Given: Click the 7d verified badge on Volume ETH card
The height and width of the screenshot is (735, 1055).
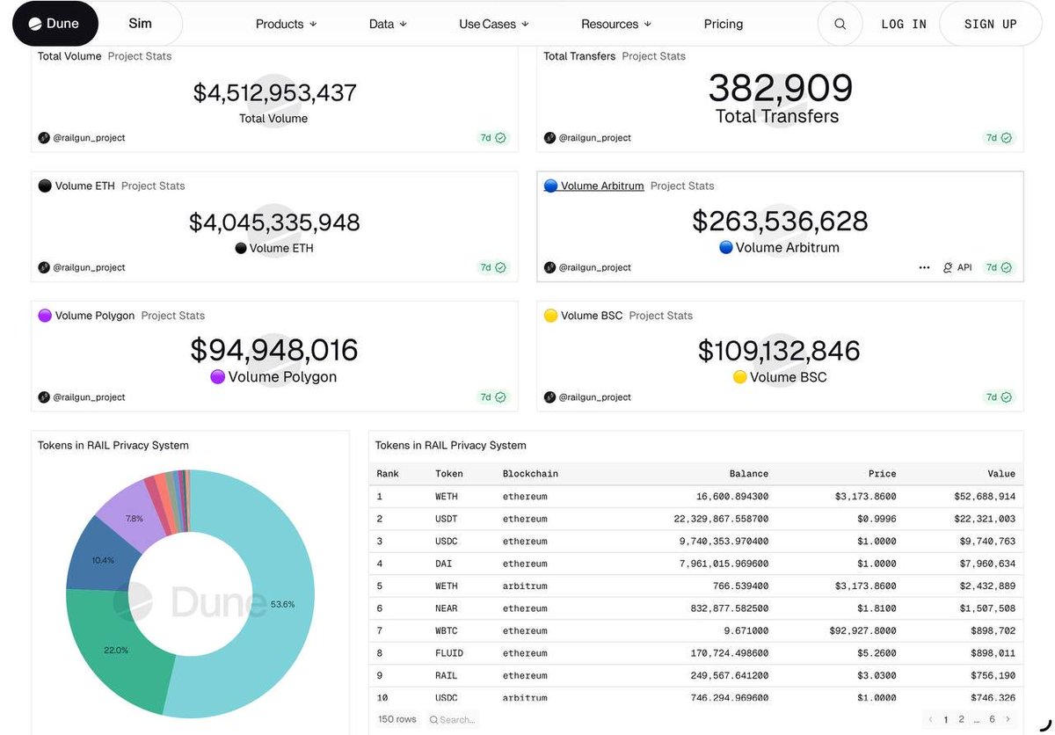Looking at the screenshot, I should point(492,267).
